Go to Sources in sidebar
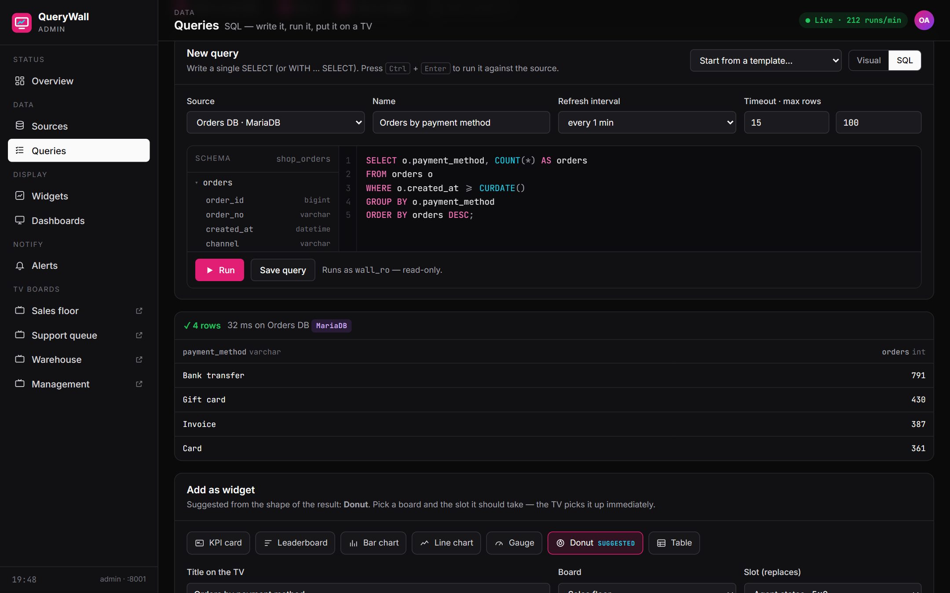 click(x=79, y=126)
